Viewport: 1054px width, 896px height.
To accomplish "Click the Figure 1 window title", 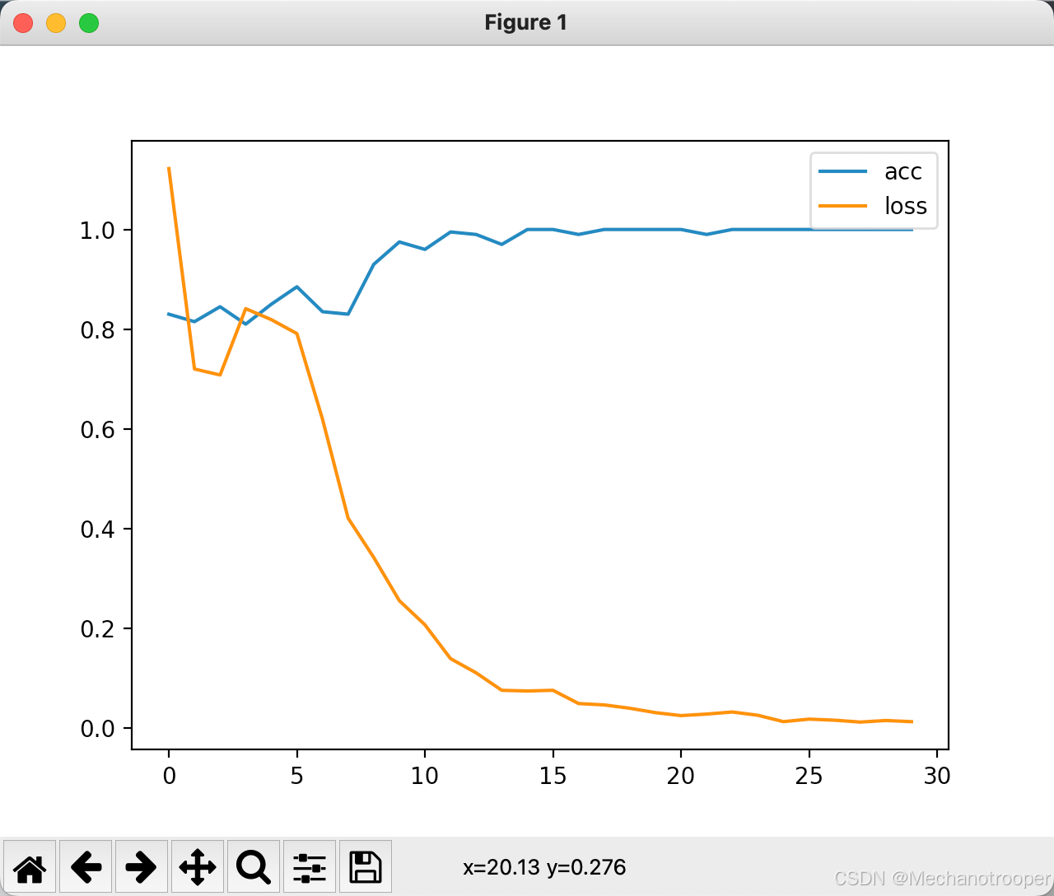I will point(526,22).
